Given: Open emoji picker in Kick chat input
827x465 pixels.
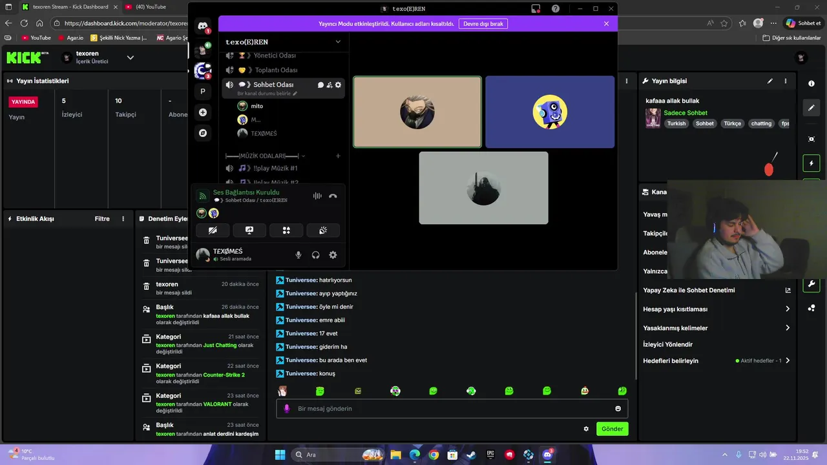Looking at the screenshot, I should click(618, 409).
